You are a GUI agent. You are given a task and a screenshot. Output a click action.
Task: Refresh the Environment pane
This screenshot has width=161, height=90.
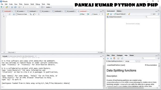tap(158, 14)
